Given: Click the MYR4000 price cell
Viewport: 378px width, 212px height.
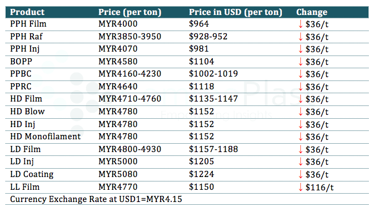Looking at the screenshot, I should coord(118,24).
